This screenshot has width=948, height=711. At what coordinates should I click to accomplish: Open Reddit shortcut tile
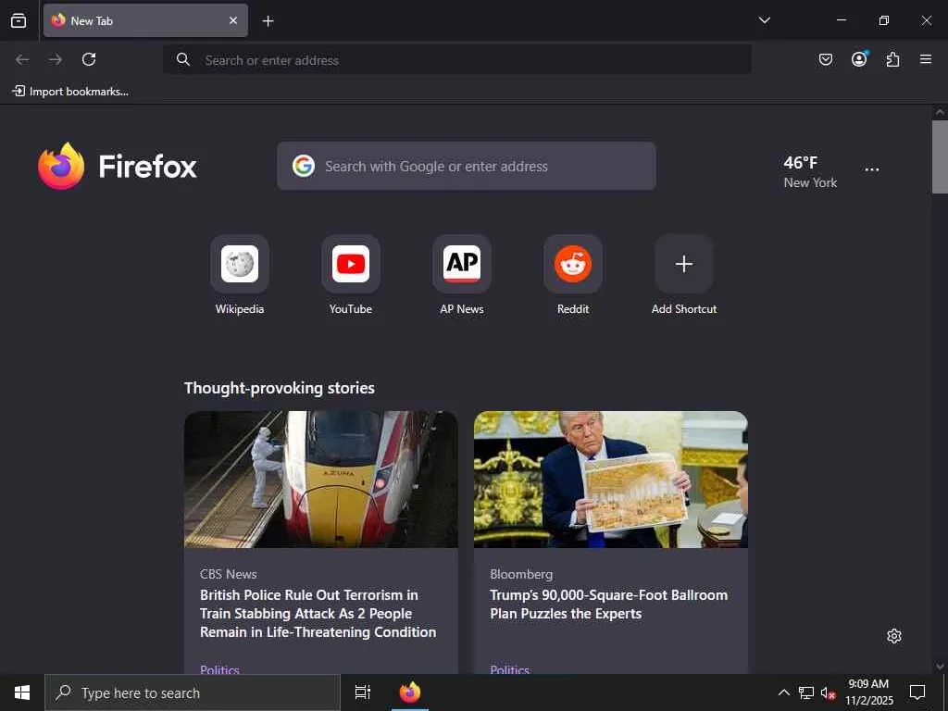click(x=573, y=275)
